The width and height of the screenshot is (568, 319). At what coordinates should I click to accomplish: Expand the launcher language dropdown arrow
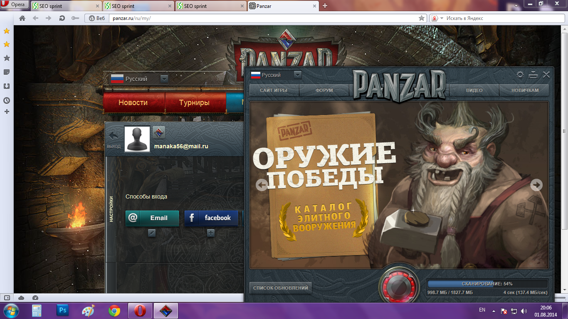298,75
